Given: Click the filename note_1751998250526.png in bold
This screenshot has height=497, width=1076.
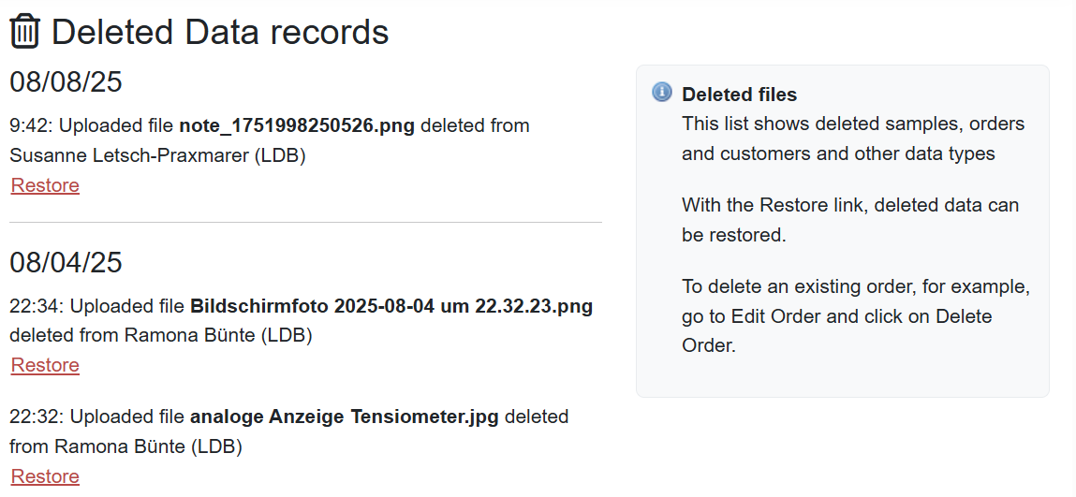Looking at the screenshot, I should (297, 126).
